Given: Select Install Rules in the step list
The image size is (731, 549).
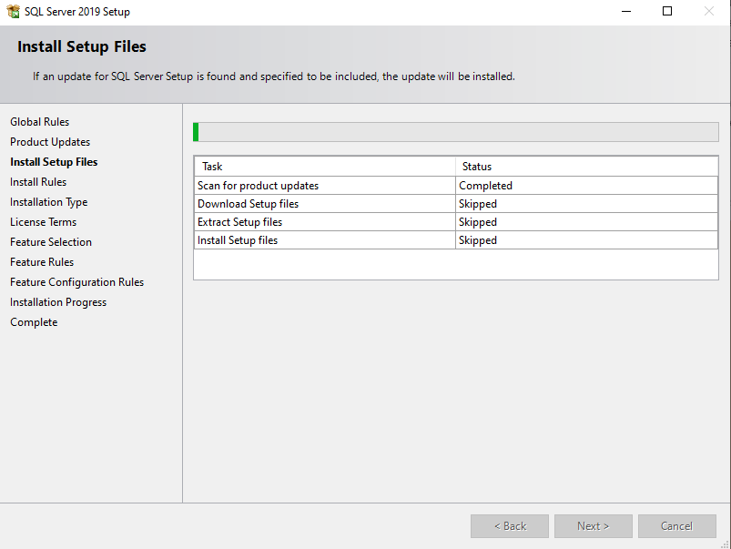Looking at the screenshot, I should pyautogui.click(x=38, y=182).
